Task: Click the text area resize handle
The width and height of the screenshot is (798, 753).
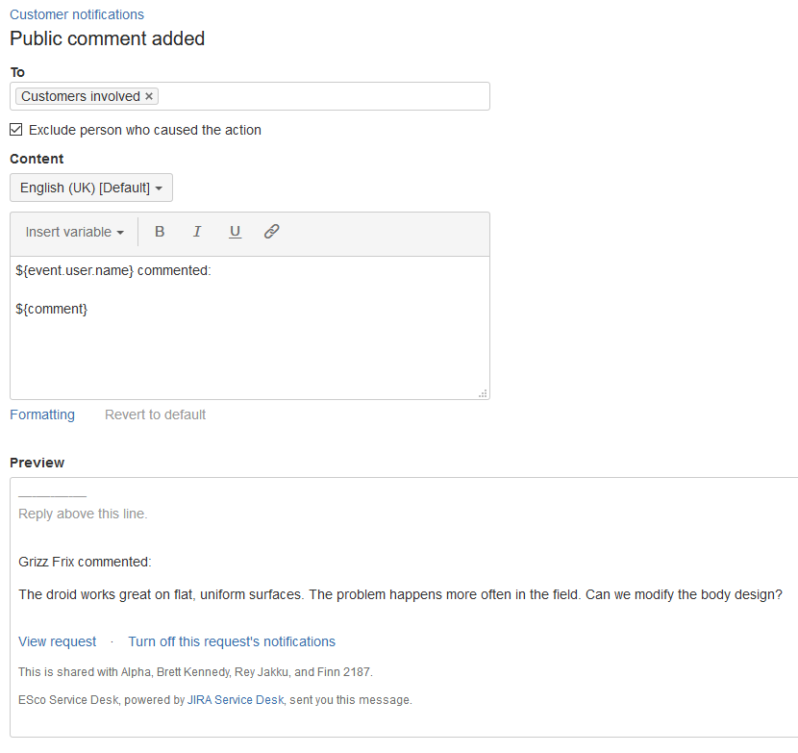Action: pyautogui.click(x=483, y=392)
